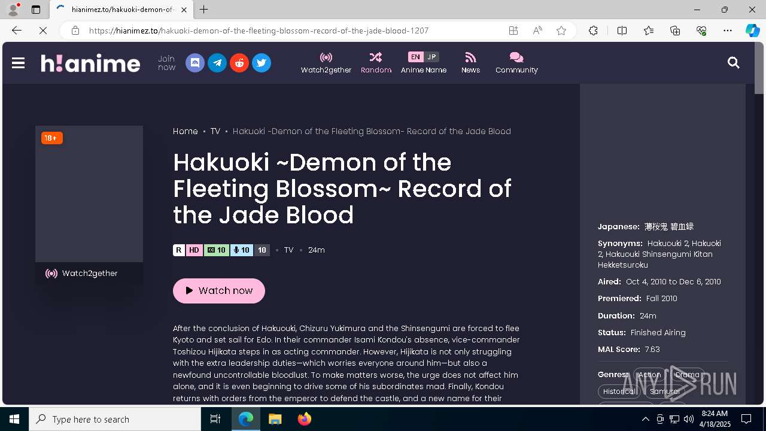Open File Explorer from taskbar
Viewport: 766px width, 431px height.
pyautogui.click(x=275, y=419)
